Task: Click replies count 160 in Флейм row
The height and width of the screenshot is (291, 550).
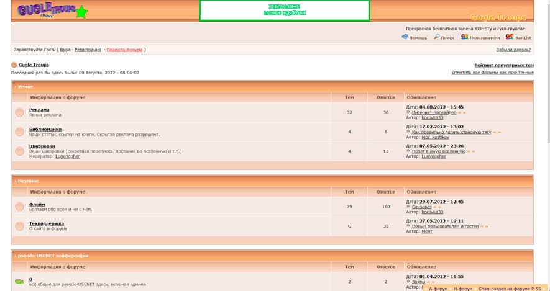Action: [386, 207]
